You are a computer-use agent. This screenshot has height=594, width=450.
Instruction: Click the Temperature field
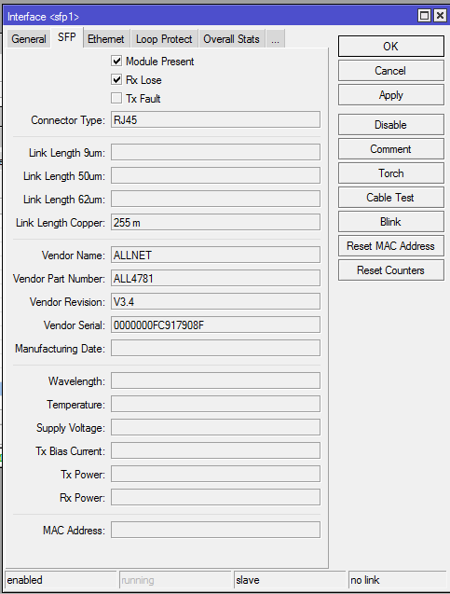215,404
